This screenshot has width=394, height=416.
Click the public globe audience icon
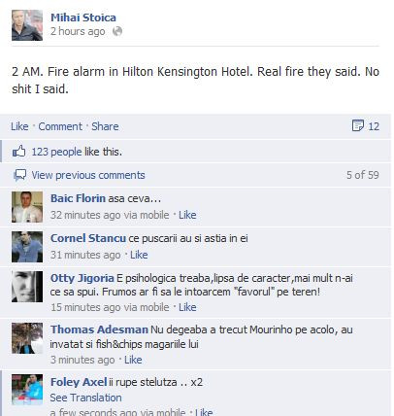pyautogui.click(x=117, y=31)
